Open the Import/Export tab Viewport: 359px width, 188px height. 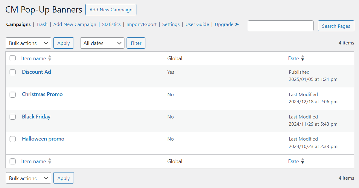coord(142,24)
